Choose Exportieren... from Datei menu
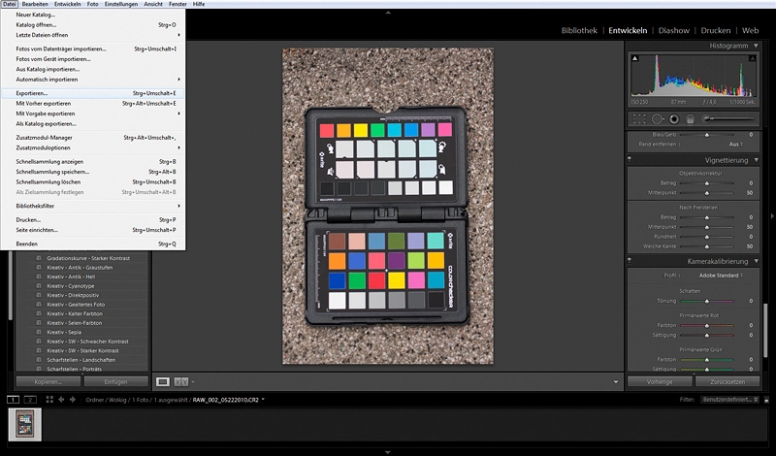Screen dimensions: 776x456 coord(92,93)
